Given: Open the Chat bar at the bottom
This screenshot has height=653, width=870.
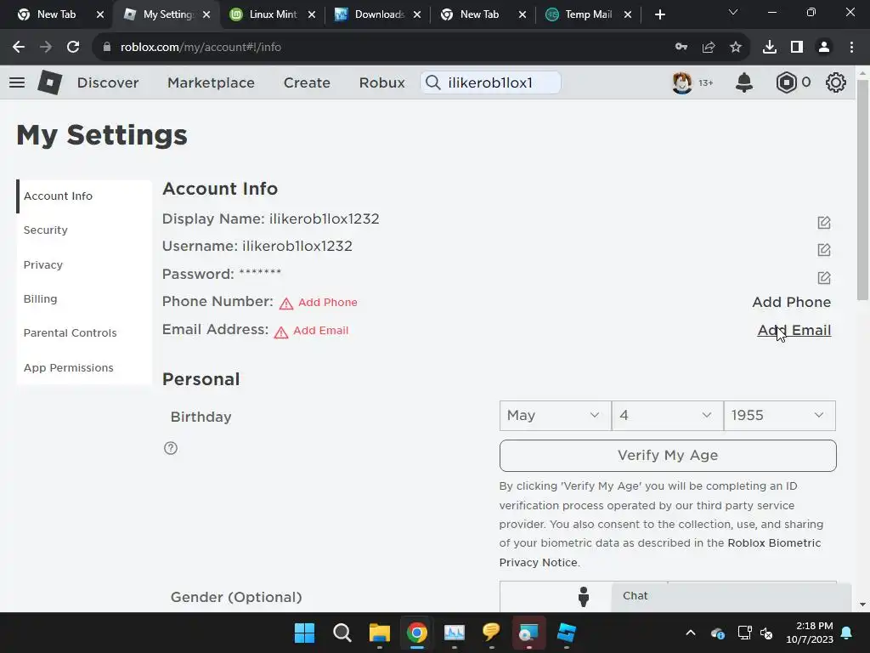Looking at the screenshot, I should point(732,596).
